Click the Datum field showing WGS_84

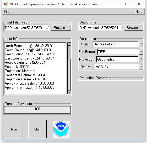click(116, 67)
